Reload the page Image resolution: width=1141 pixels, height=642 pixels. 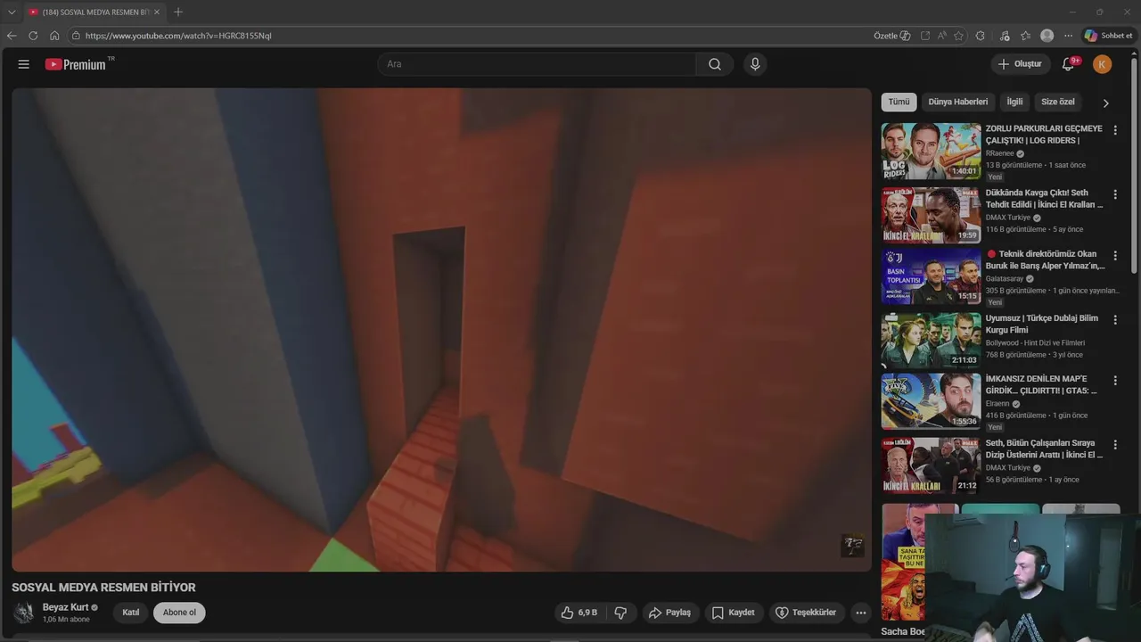pos(33,36)
